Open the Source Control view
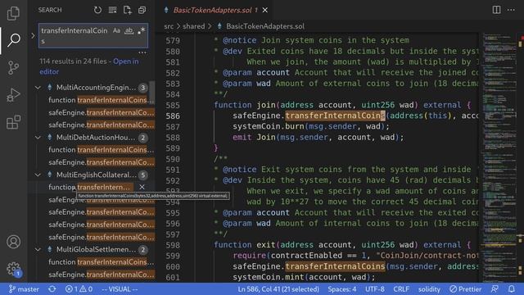This screenshot has width=524, height=295. (x=13, y=67)
